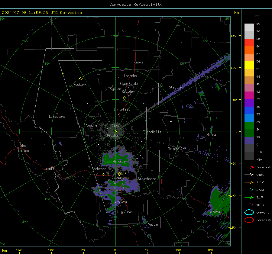Click the Cochrane city label
The width and height of the screenshot is (272, 254).
tap(99, 169)
